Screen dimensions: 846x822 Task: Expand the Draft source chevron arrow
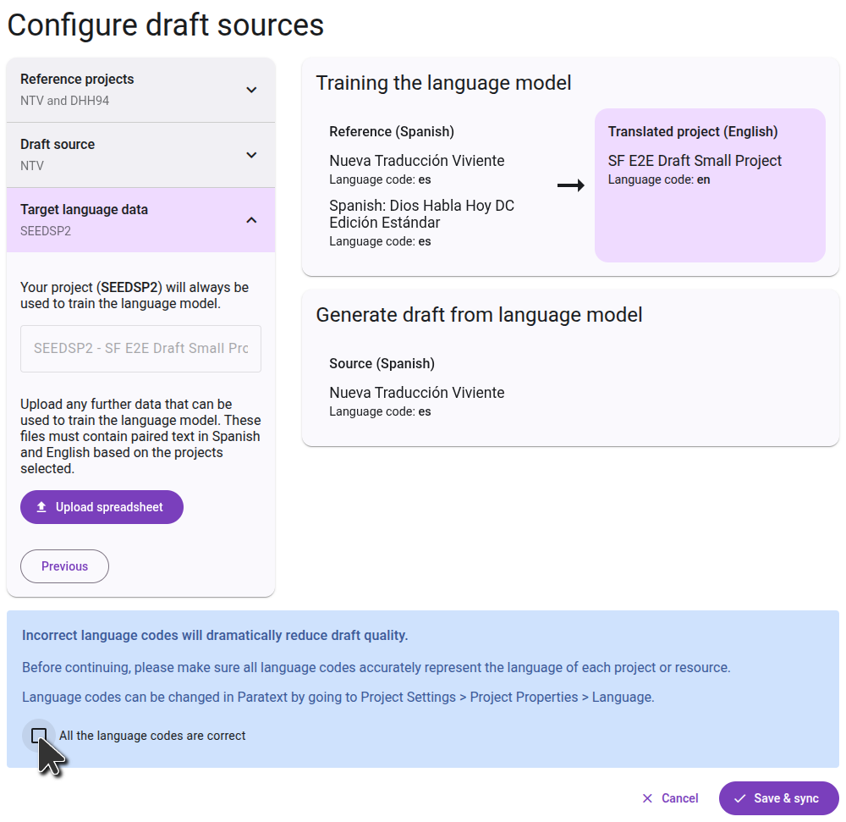[x=251, y=155]
